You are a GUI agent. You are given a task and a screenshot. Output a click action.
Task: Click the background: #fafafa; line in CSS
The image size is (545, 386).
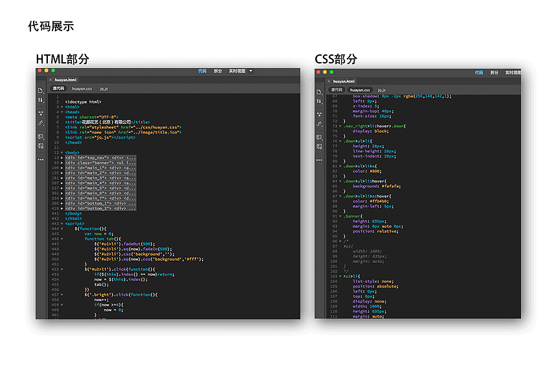coord(377,186)
